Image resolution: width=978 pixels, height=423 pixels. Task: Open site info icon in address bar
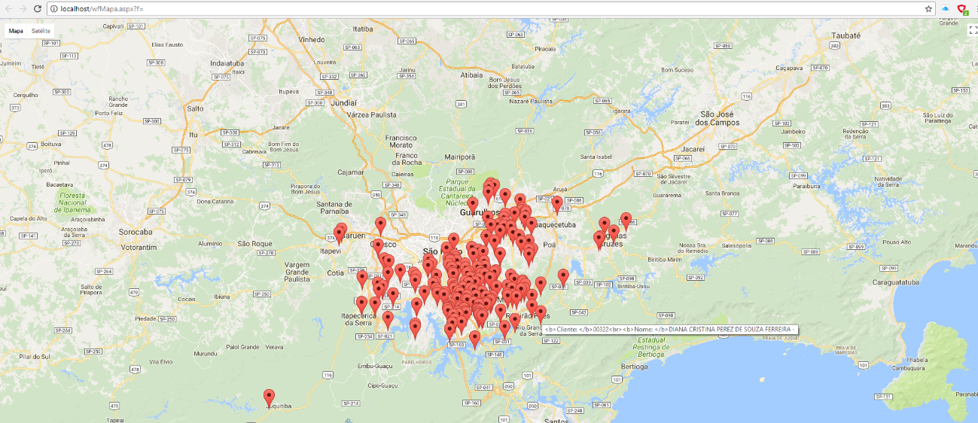[x=54, y=8]
